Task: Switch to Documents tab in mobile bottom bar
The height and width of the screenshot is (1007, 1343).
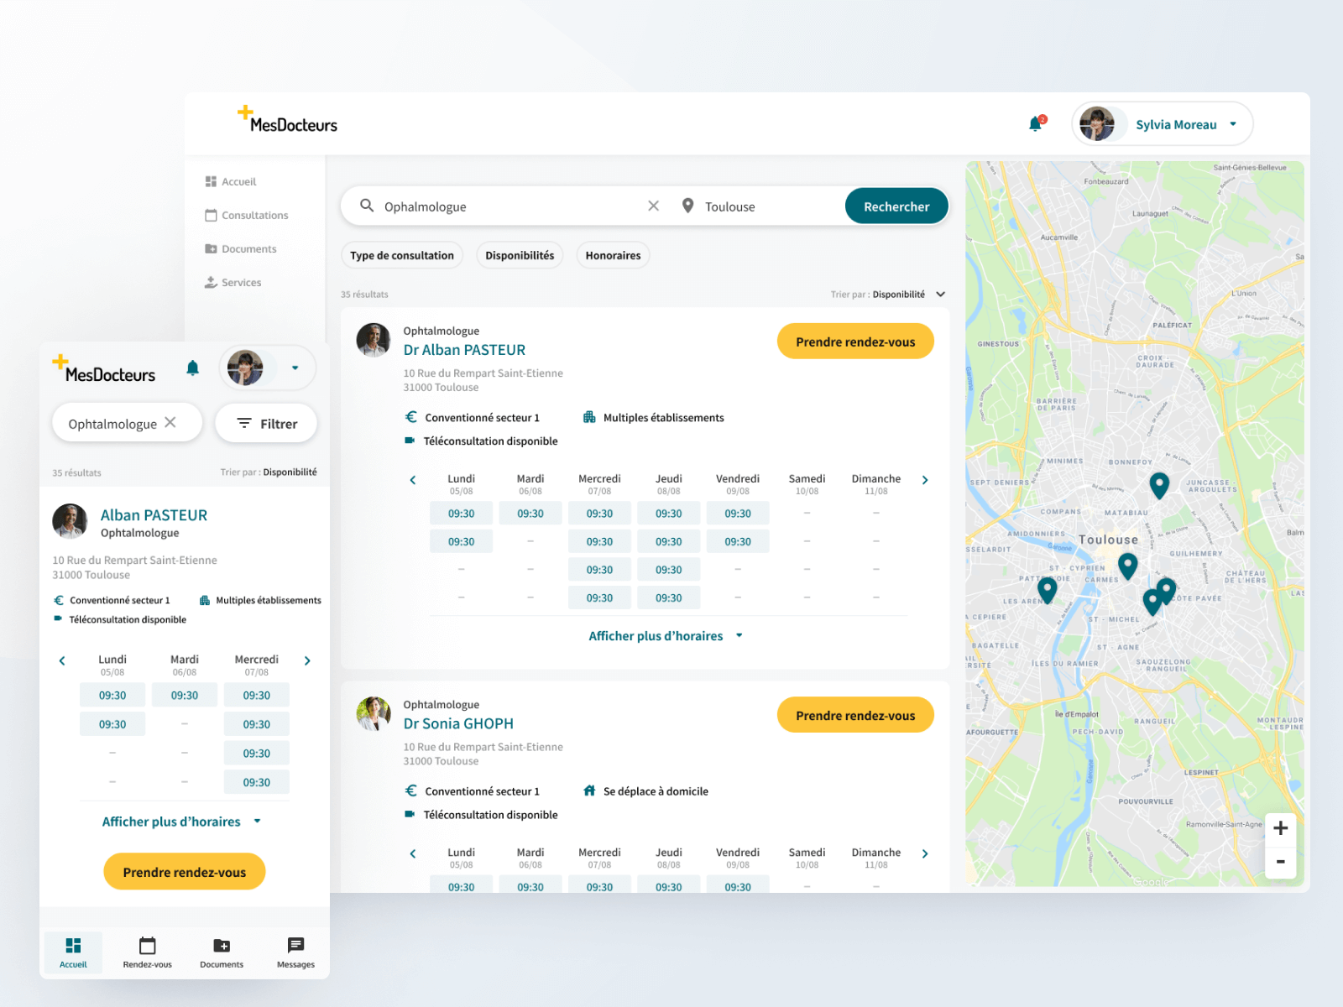Action: (222, 952)
